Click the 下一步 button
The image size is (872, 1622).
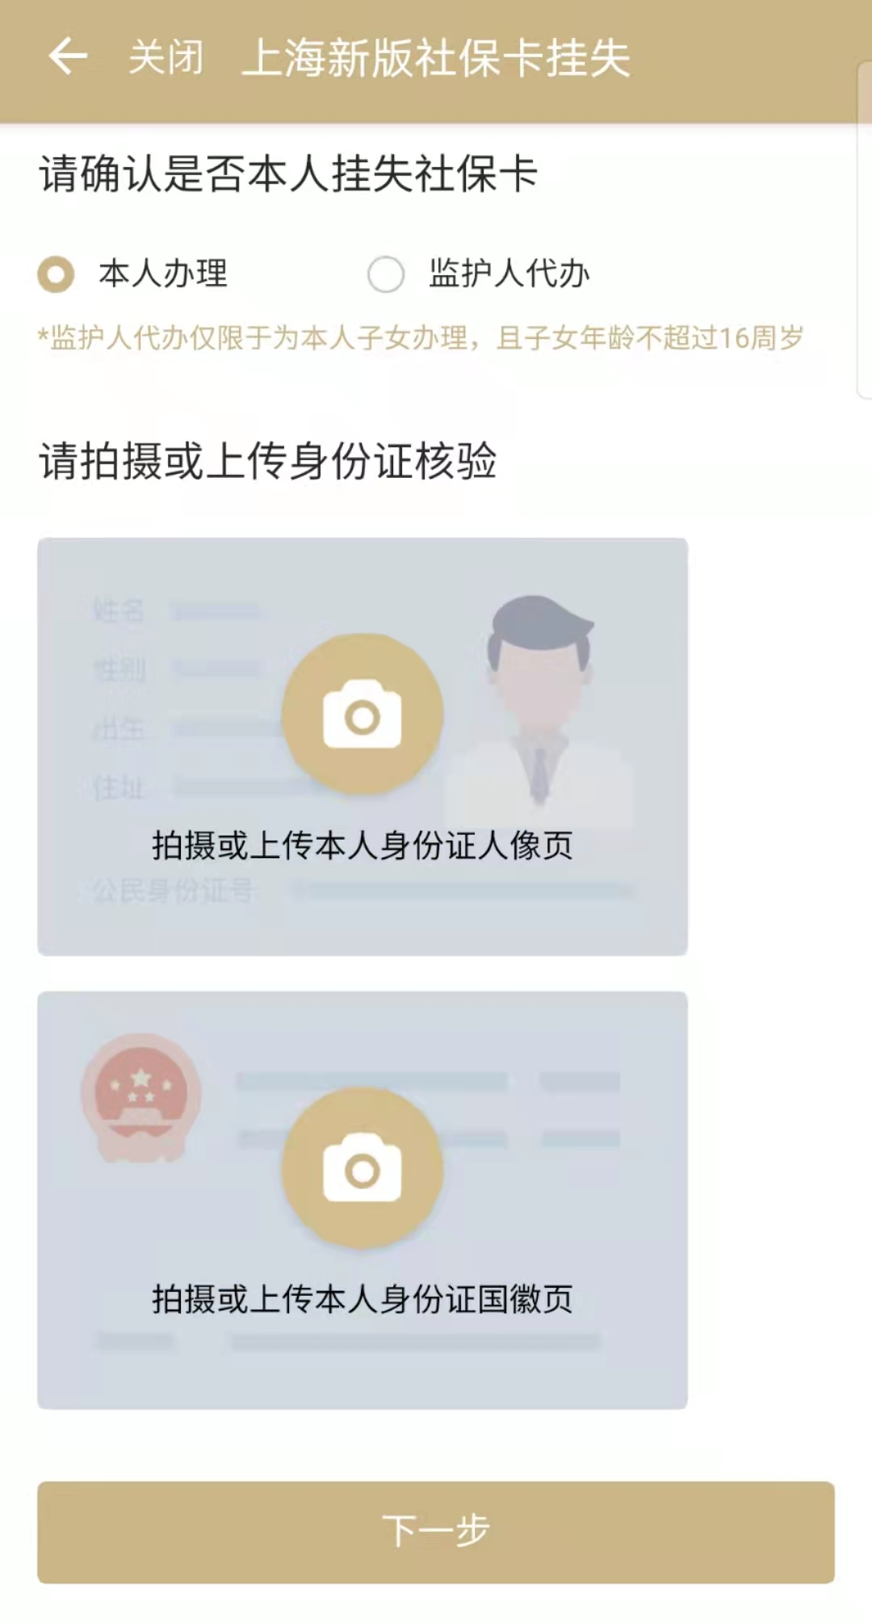coord(436,1532)
